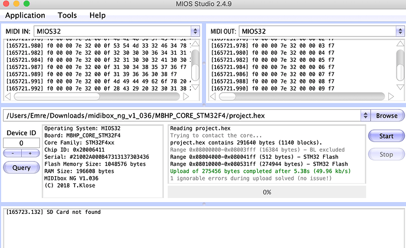Click MIDI IN monitor scroll down arrow

click(195, 87)
